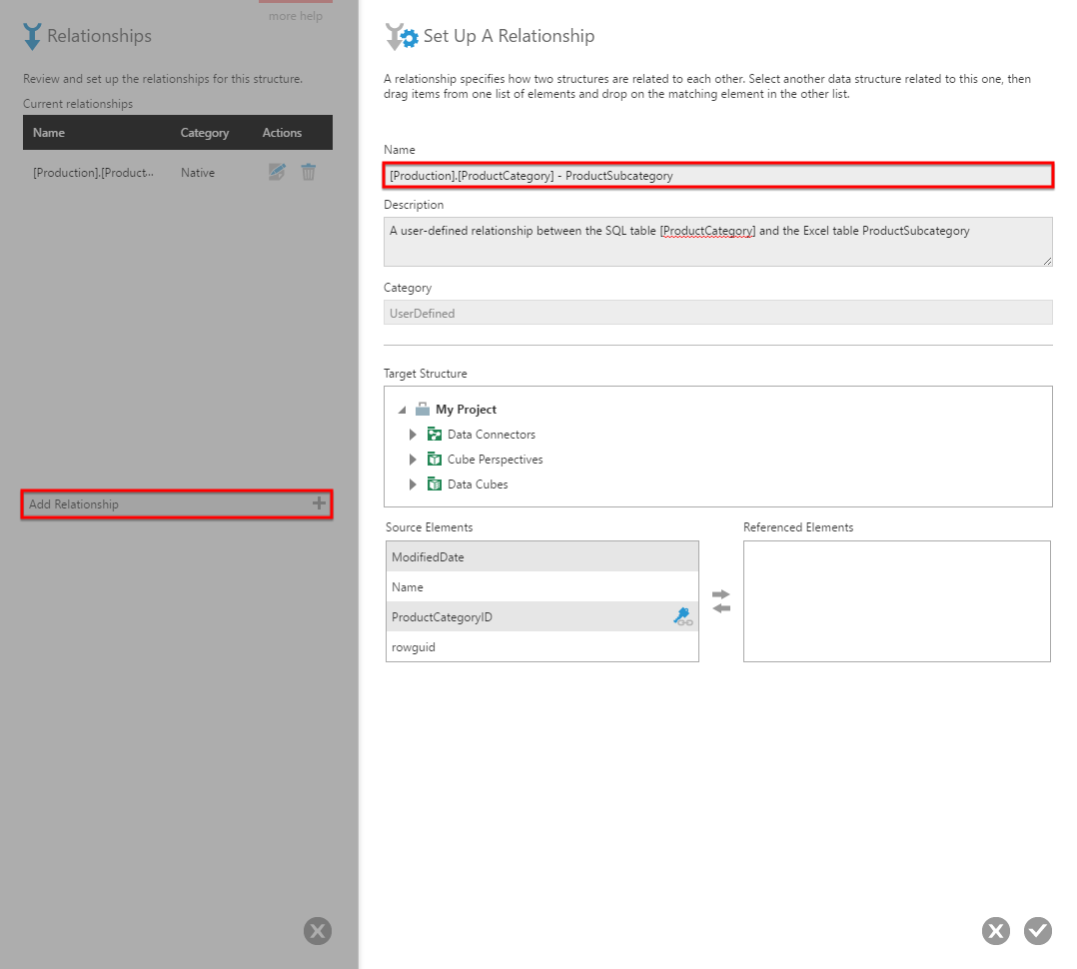This screenshot has width=1077, height=969.
Task: Select My Project in the Target Structure tree
Action: [x=466, y=410]
